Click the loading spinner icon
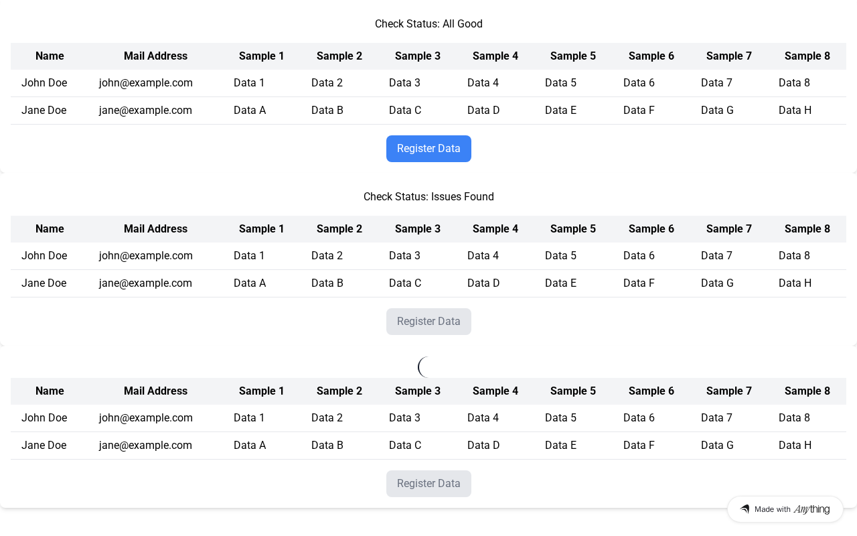This screenshot has width=857, height=536. click(426, 367)
